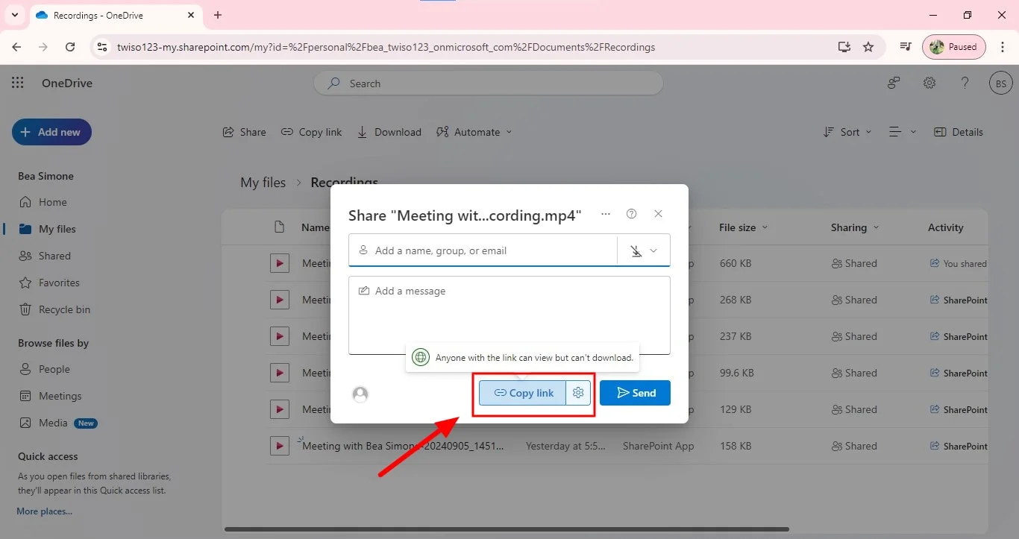Open the tab search dropdown arrow

point(14,15)
